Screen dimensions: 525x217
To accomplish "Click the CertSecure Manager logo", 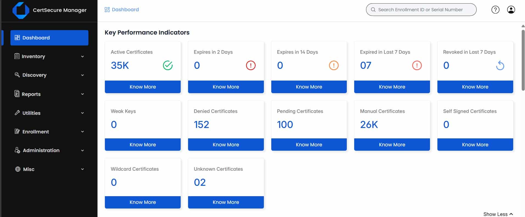I will (x=21, y=10).
